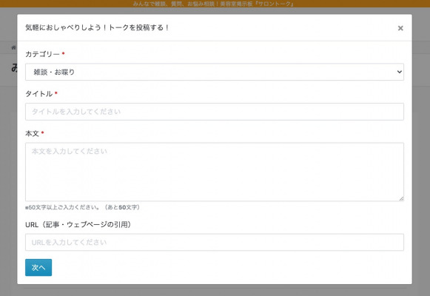
Task: Click the red asterisk next to タイトル
Action: (56, 93)
